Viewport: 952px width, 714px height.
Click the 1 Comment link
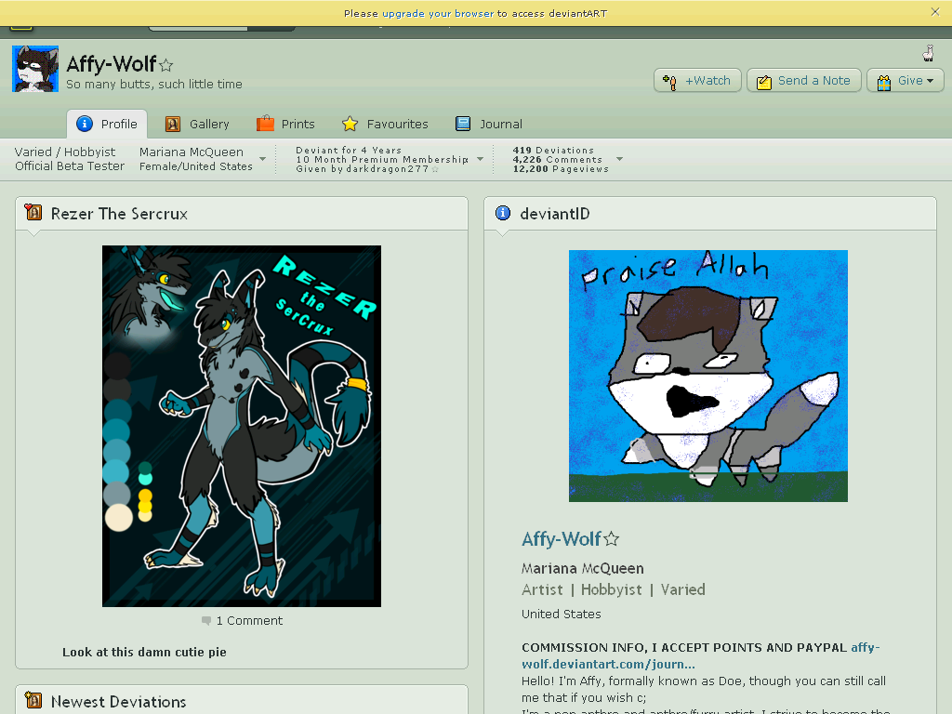click(x=243, y=620)
